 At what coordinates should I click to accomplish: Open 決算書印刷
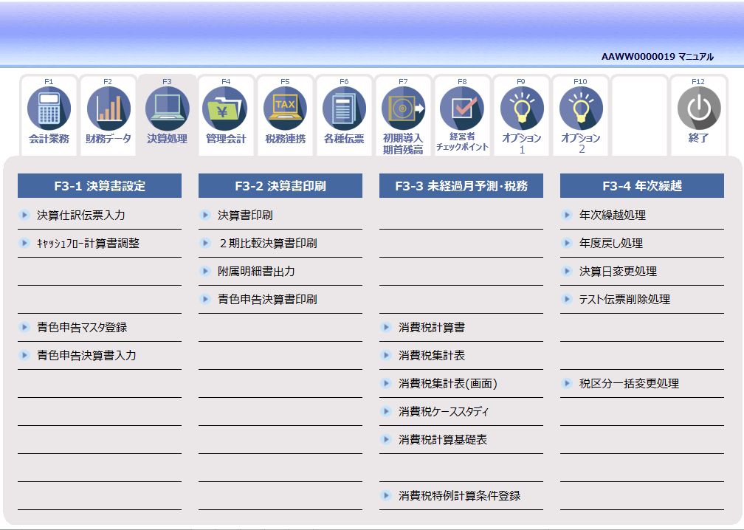click(x=244, y=215)
